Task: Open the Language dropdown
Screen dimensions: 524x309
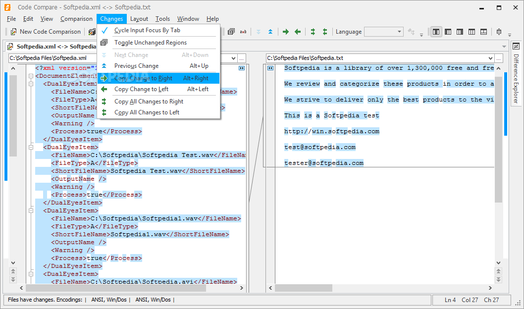Action: 384,32
